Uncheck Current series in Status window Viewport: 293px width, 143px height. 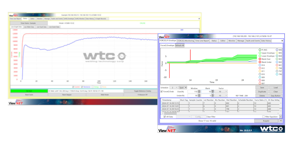coord(73,87)
